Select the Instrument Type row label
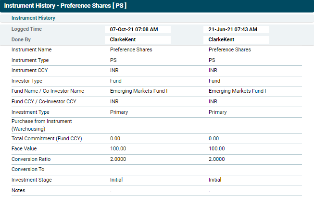 pos(30,60)
